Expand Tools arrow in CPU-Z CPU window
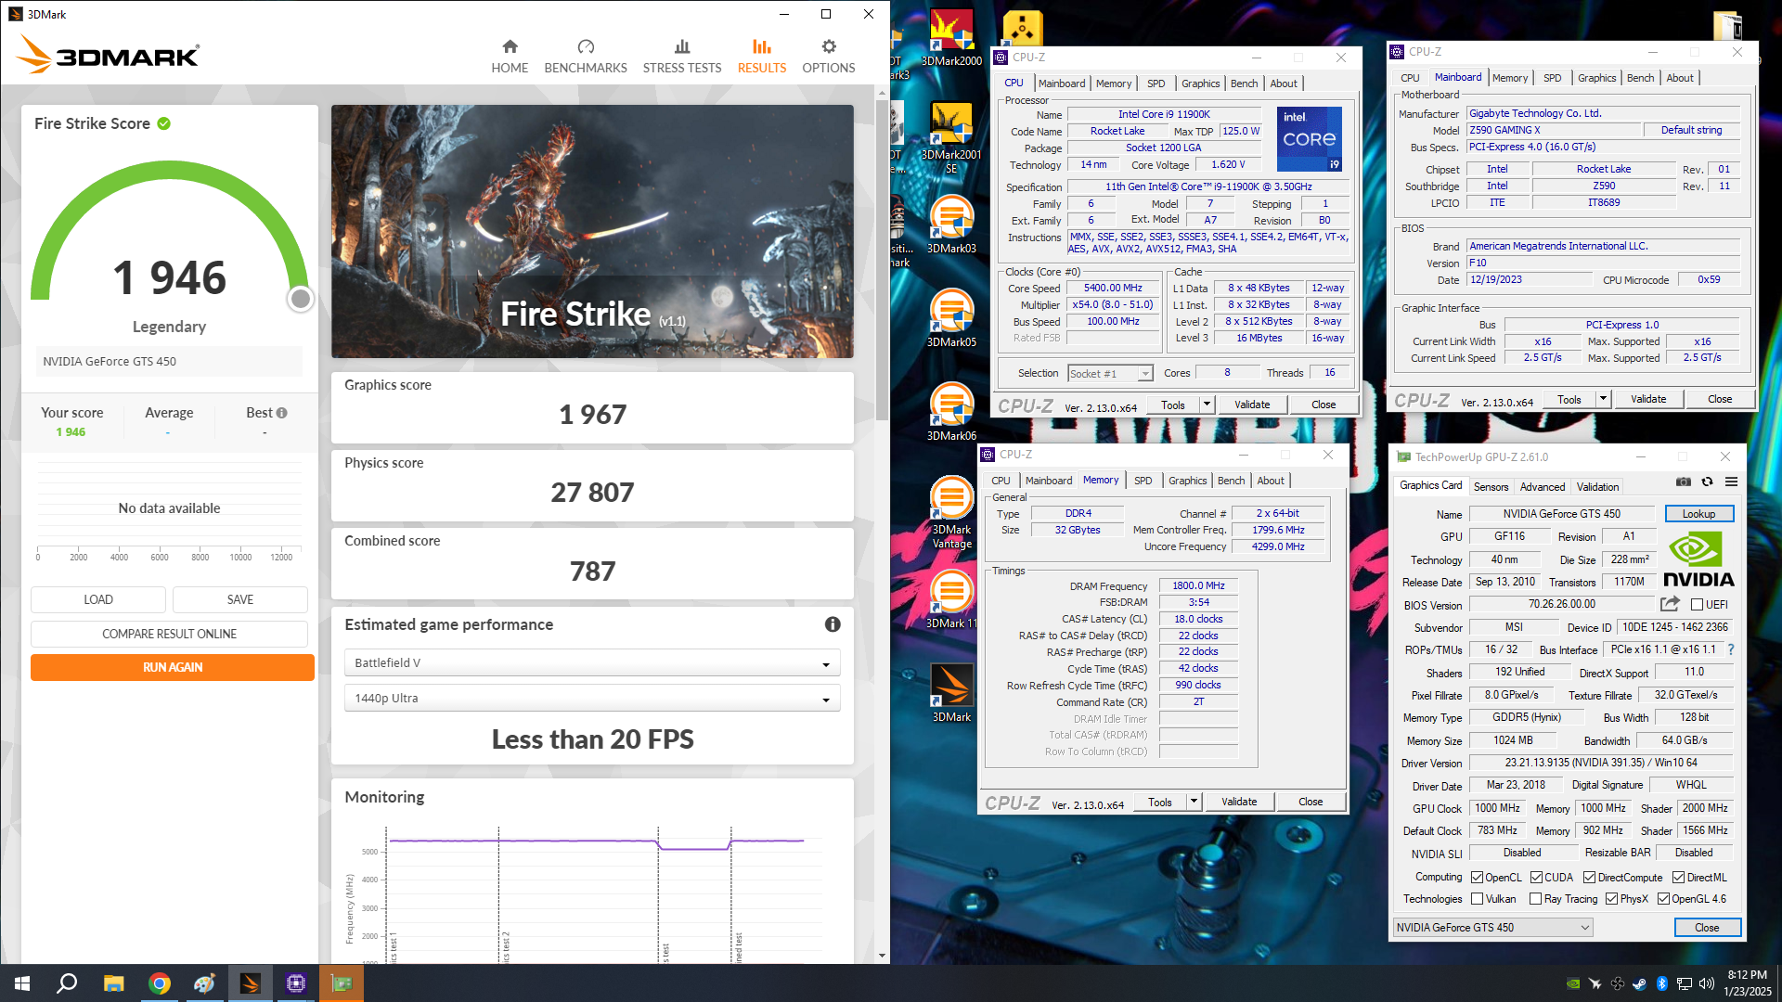 pyautogui.click(x=1207, y=405)
